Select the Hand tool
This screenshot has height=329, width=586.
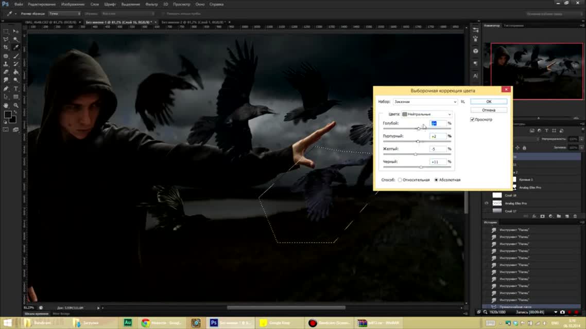[6, 105]
